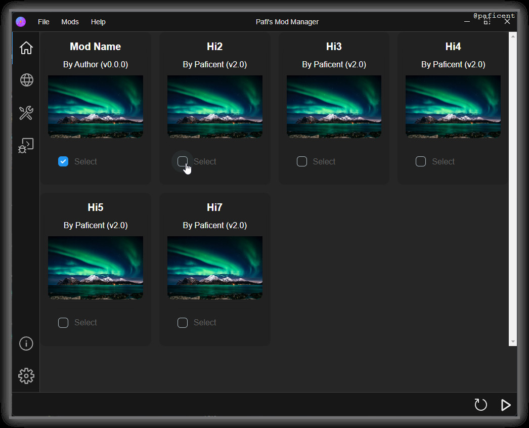The width and height of the screenshot is (529, 428).
Task: Open the globe browse-online icon
Action: coord(26,80)
